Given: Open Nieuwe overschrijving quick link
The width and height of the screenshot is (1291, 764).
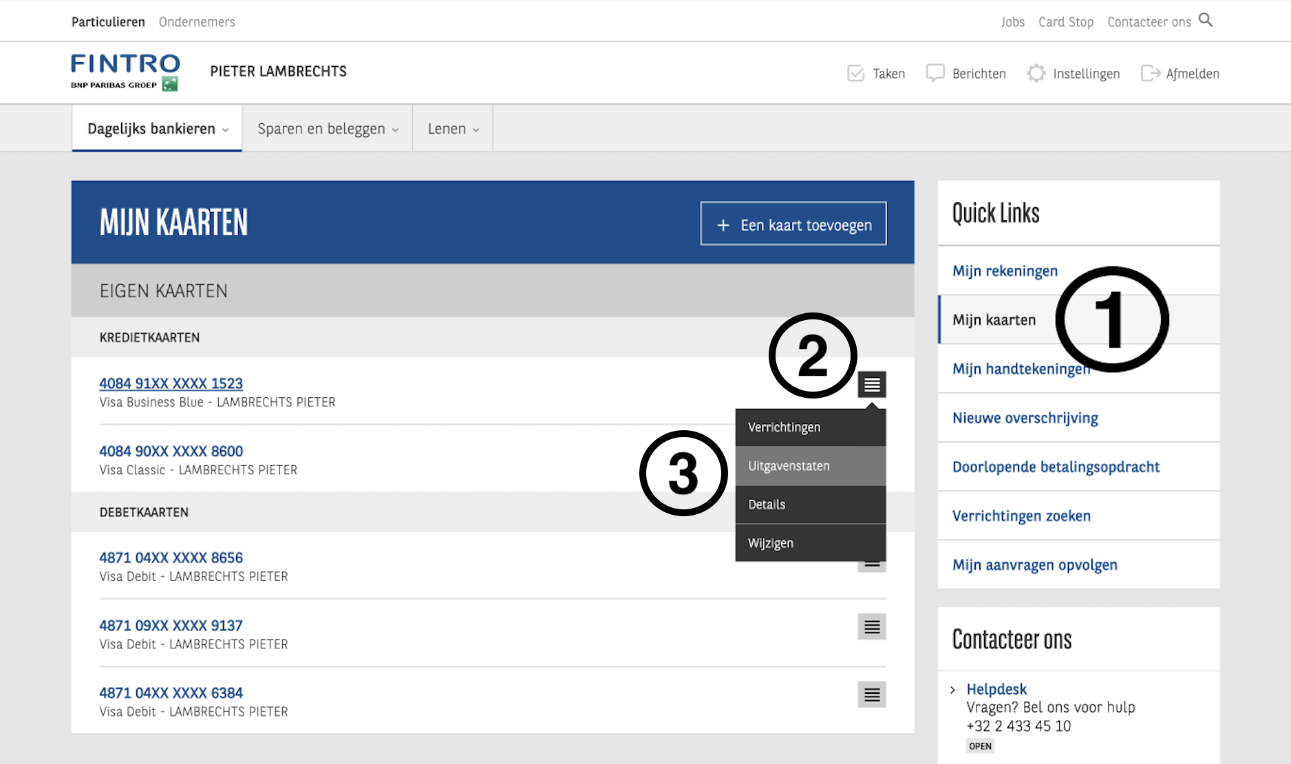Looking at the screenshot, I should (1025, 418).
